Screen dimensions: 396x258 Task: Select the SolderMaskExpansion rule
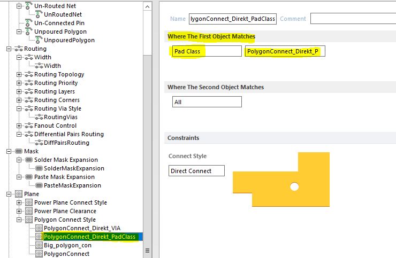[x=74, y=168]
